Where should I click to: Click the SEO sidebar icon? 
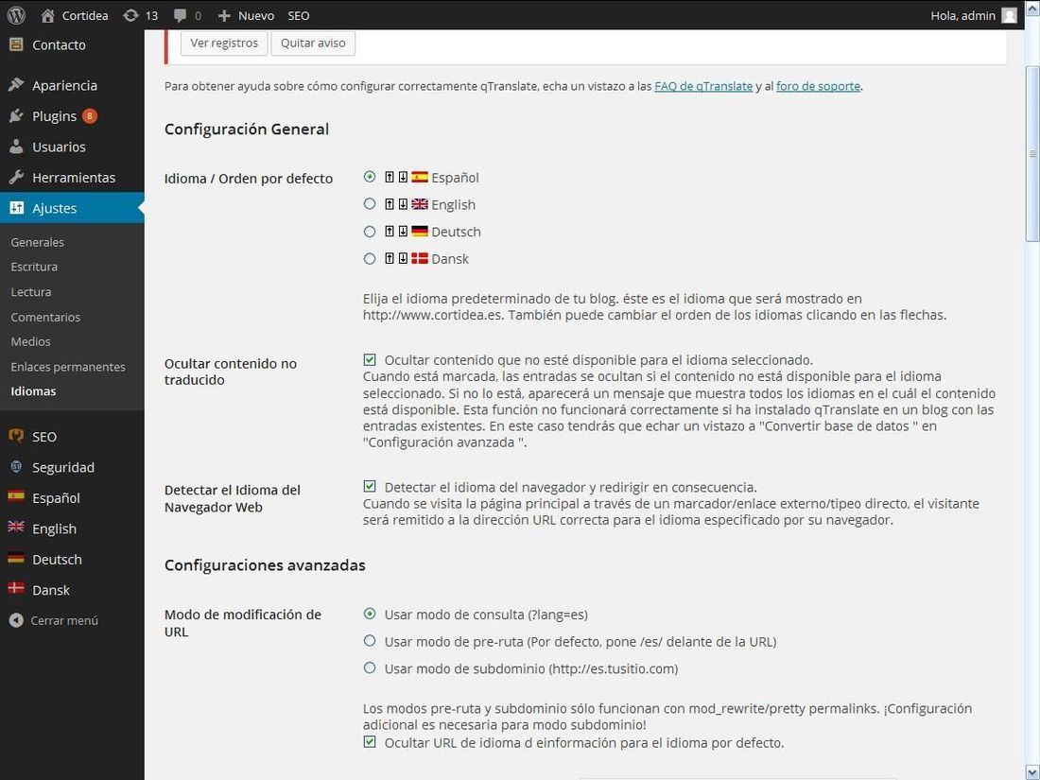[16, 436]
